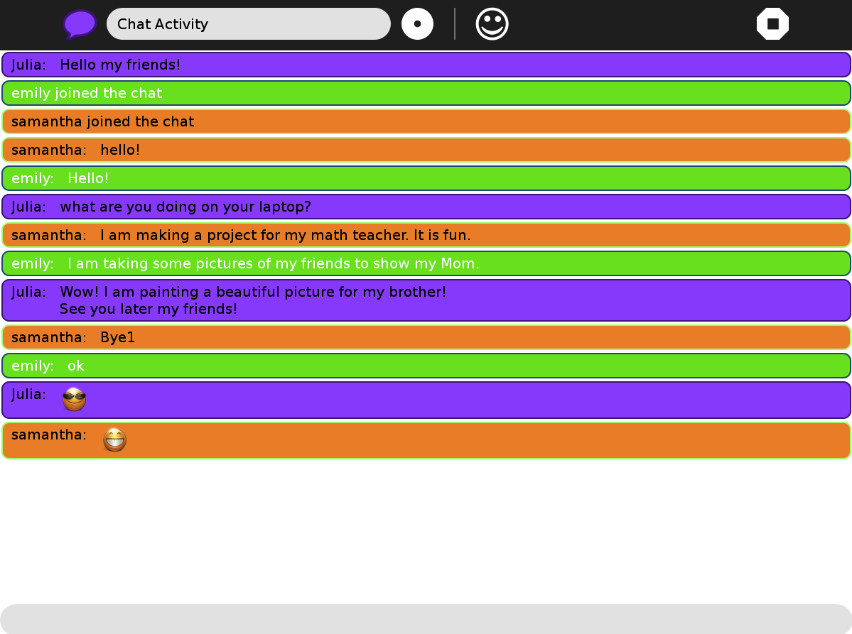Click the "samantha joined the chat" notice
The image size is (852, 634).
click(x=103, y=121)
